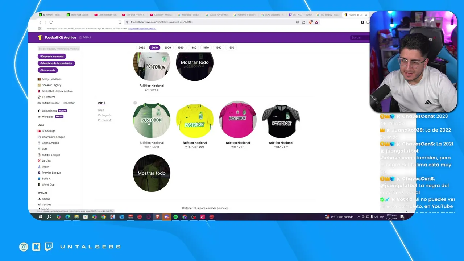
Task: Open the TikTok taskbar icon
Action: tap(202, 217)
